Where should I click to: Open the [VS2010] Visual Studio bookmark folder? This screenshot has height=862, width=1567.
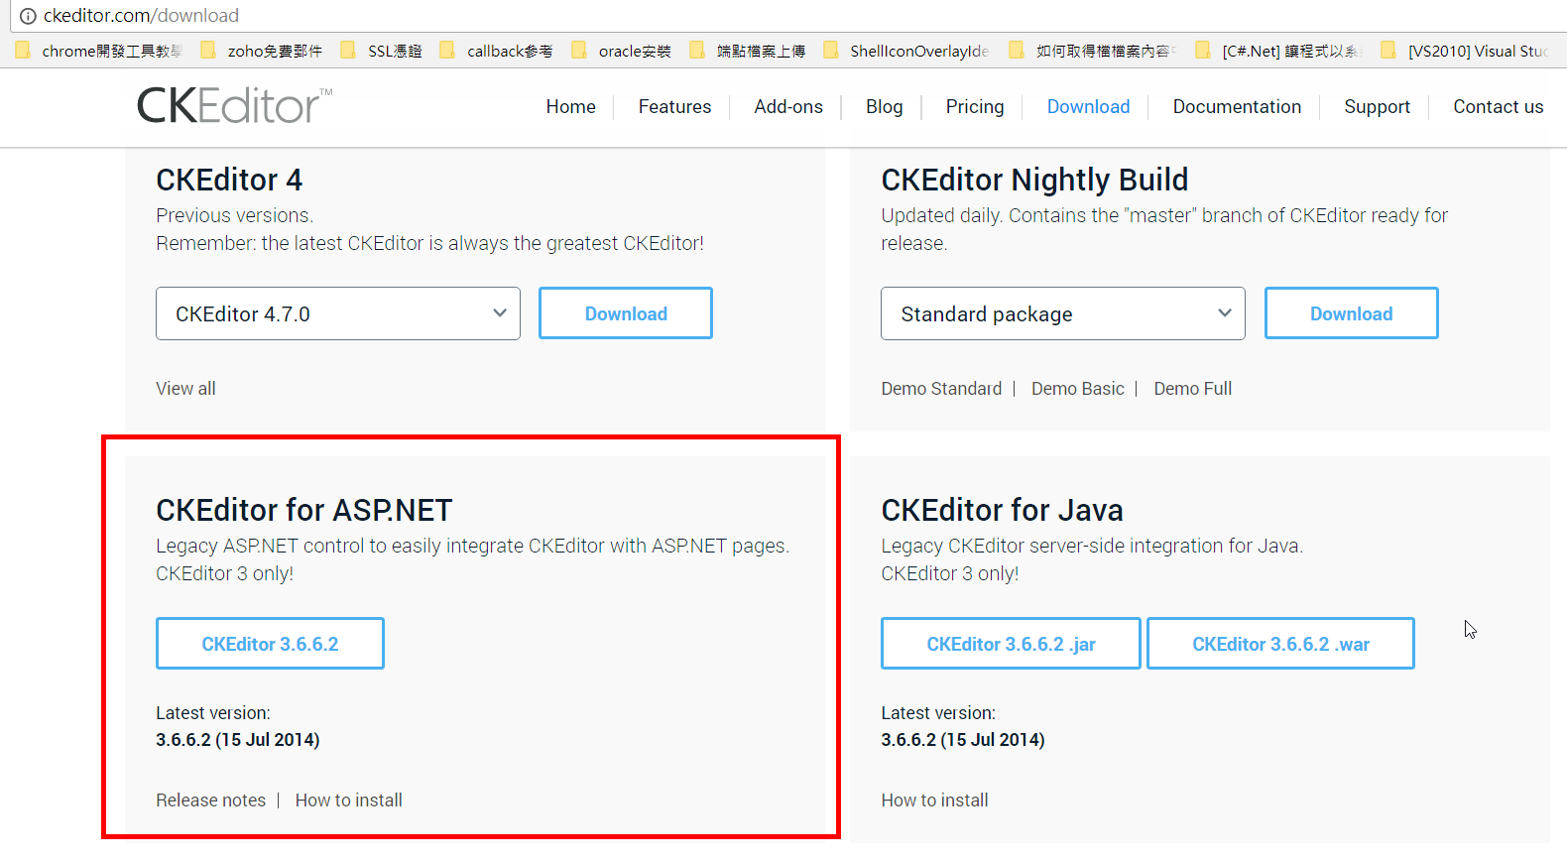click(x=1465, y=51)
